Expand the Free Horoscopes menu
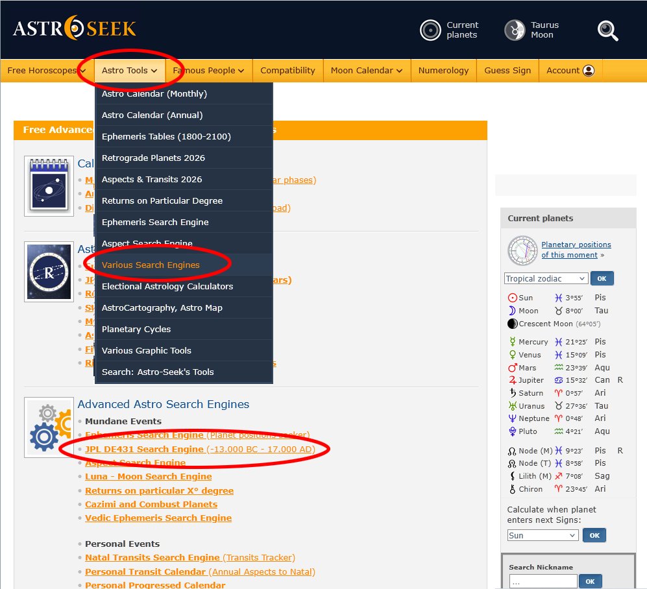The width and height of the screenshot is (647, 589). tap(47, 71)
